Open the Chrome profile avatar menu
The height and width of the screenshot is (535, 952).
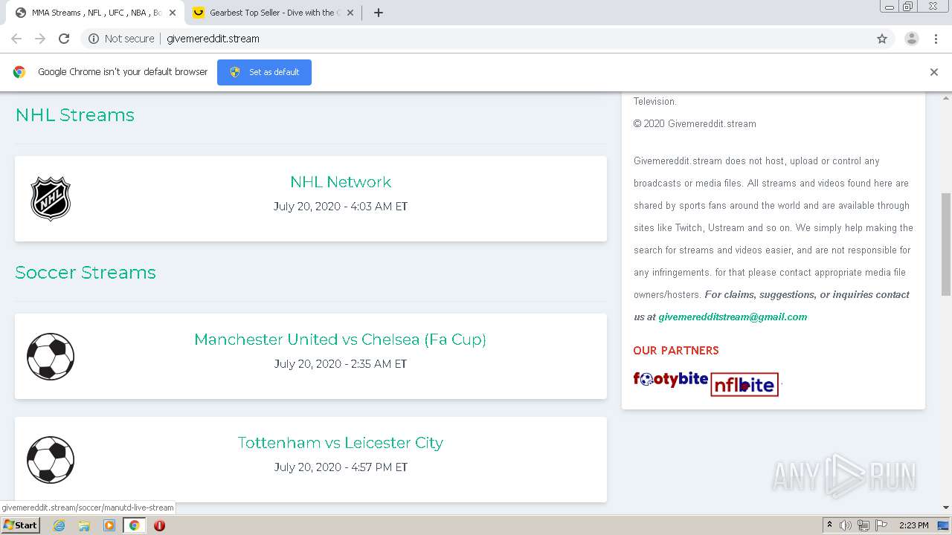[911, 39]
